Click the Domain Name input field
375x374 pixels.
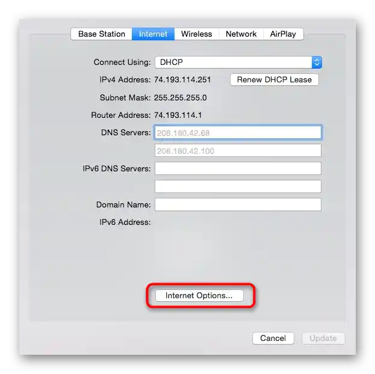(x=238, y=204)
